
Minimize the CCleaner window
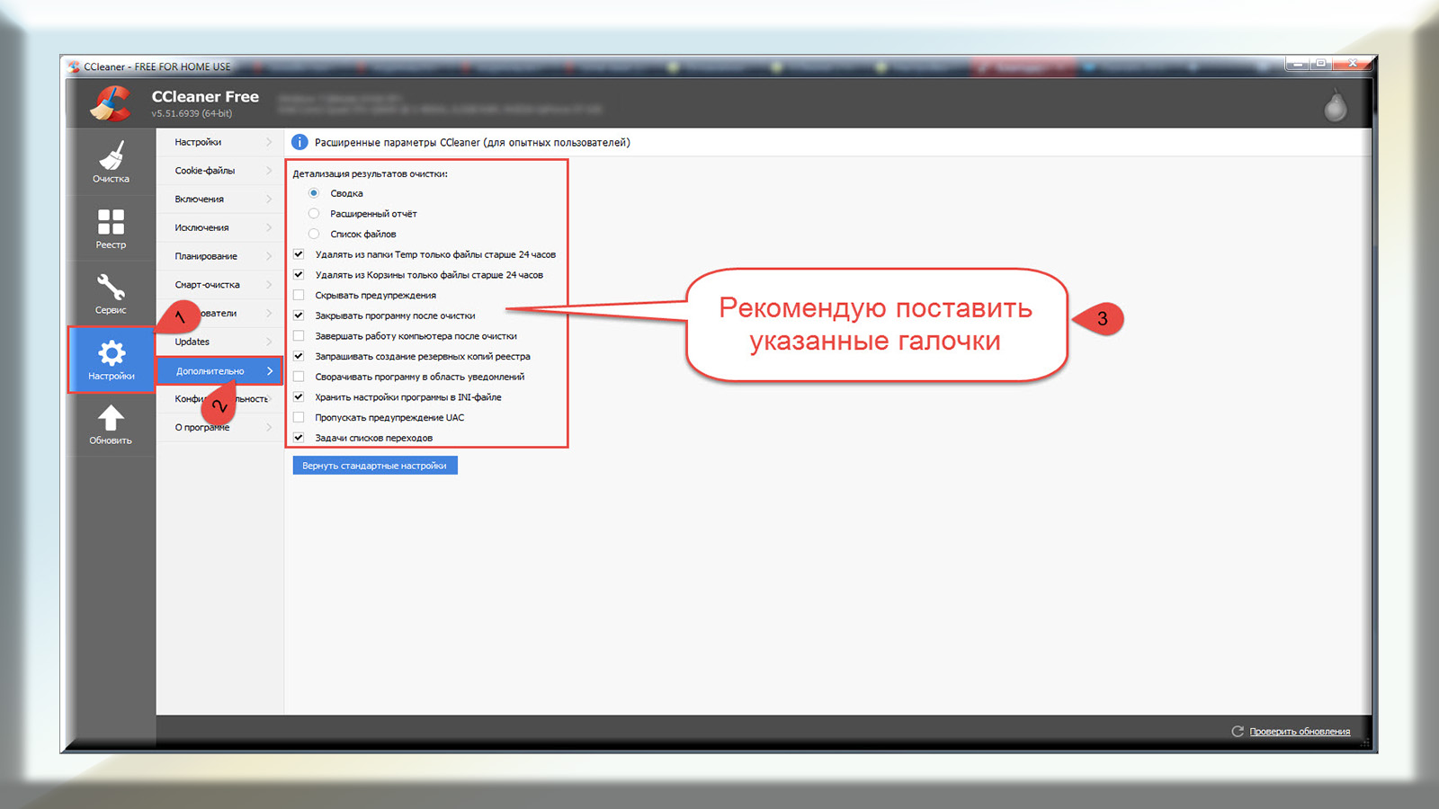pos(1297,64)
